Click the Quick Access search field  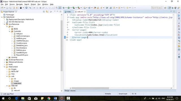tap(156, 8)
